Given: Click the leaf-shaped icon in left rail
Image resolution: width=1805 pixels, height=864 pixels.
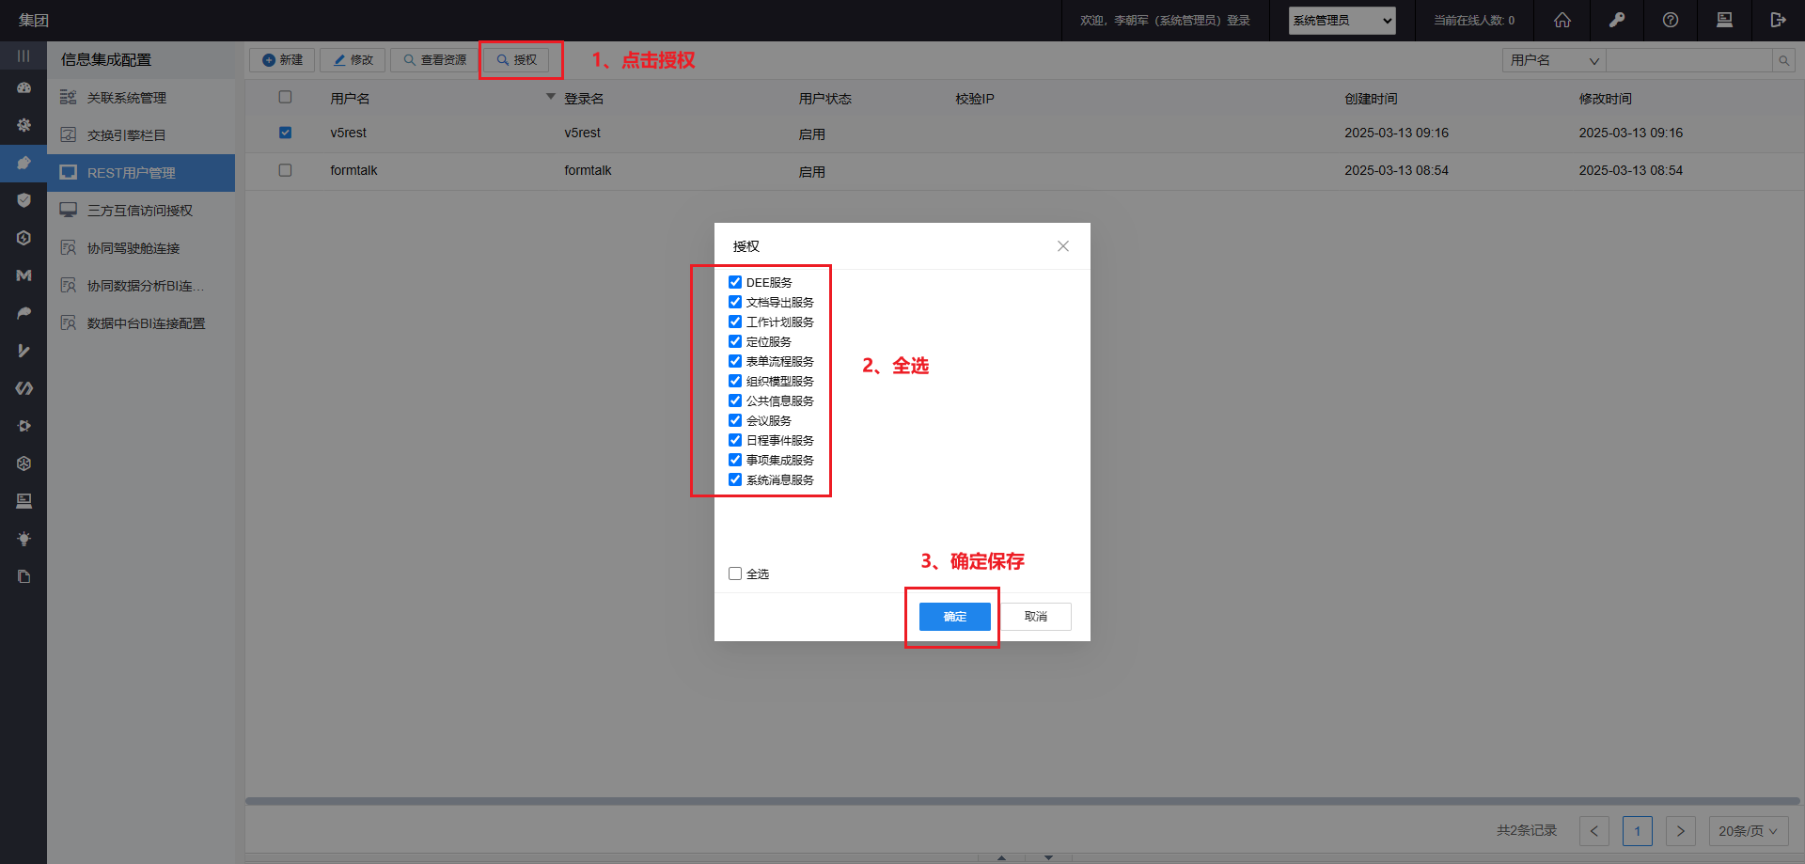Looking at the screenshot, I should pyautogui.click(x=24, y=313).
